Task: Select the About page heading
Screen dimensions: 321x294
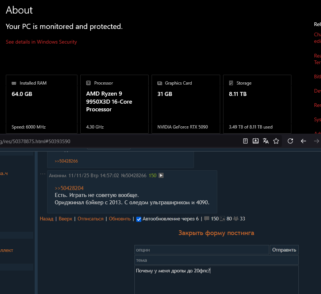Action: [19, 10]
